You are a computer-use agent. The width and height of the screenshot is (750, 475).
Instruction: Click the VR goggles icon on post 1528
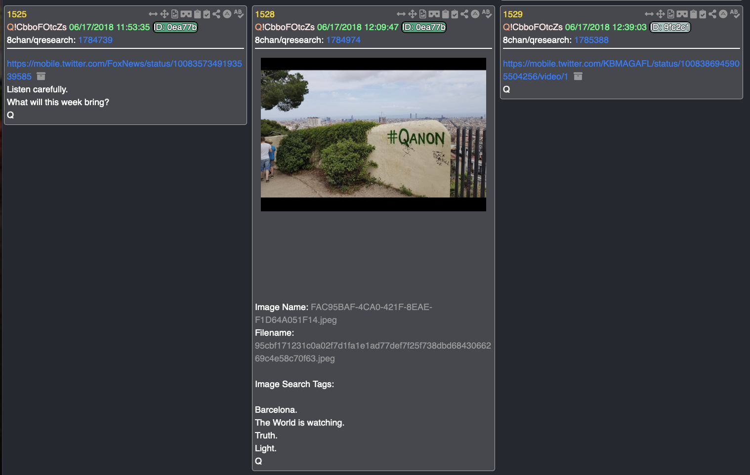coord(434,14)
